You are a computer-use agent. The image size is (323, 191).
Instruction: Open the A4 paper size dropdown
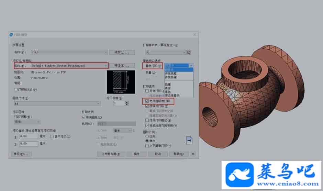tap(57, 104)
